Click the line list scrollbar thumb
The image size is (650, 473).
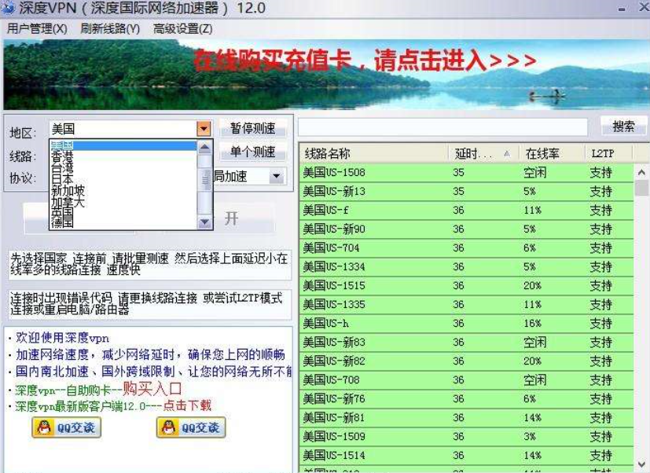click(641, 189)
